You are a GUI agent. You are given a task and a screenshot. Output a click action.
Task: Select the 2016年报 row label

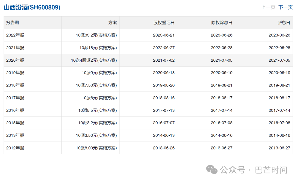click(x=15, y=110)
